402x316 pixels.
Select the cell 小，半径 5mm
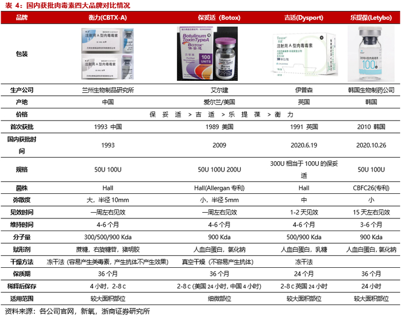pyautogui.click(x=219, y=200)
